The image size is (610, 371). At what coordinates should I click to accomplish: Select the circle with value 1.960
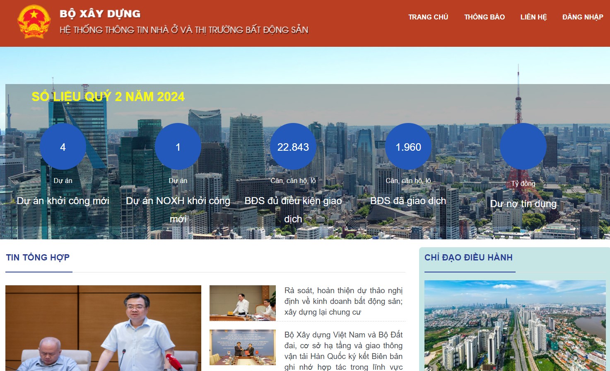[x=408, y=147]
